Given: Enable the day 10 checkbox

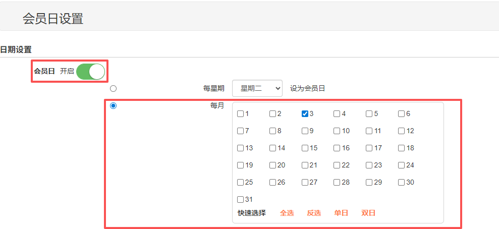Looking at the screenshot, I should coord(337,131).
